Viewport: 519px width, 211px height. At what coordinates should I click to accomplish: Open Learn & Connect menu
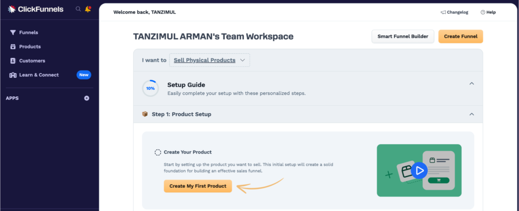tap(39, 75)
